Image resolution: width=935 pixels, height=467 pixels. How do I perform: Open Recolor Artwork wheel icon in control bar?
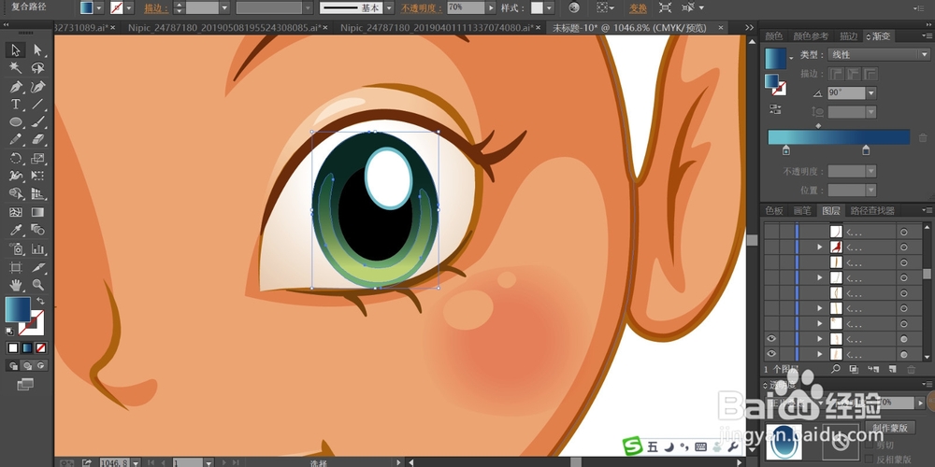coord(574,7)
